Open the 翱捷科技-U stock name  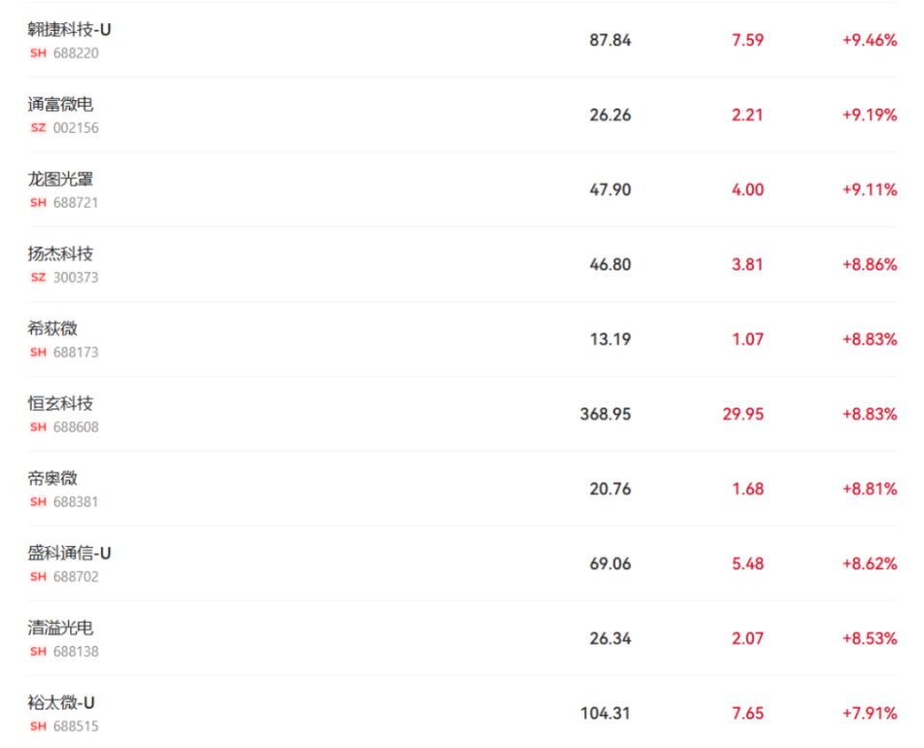click(x=69, y=30)
